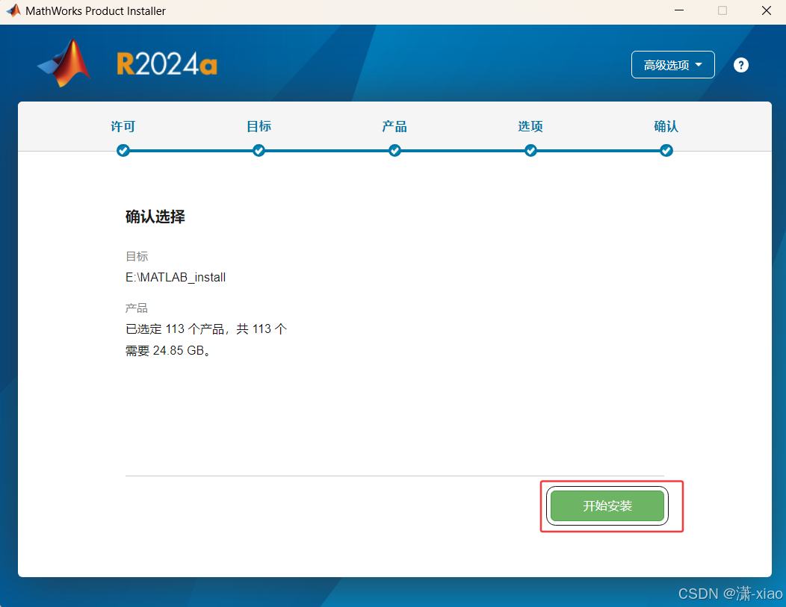786x607 pixels.
Task: Go to the 目标 step tab
Action: [x=259, y=126]
